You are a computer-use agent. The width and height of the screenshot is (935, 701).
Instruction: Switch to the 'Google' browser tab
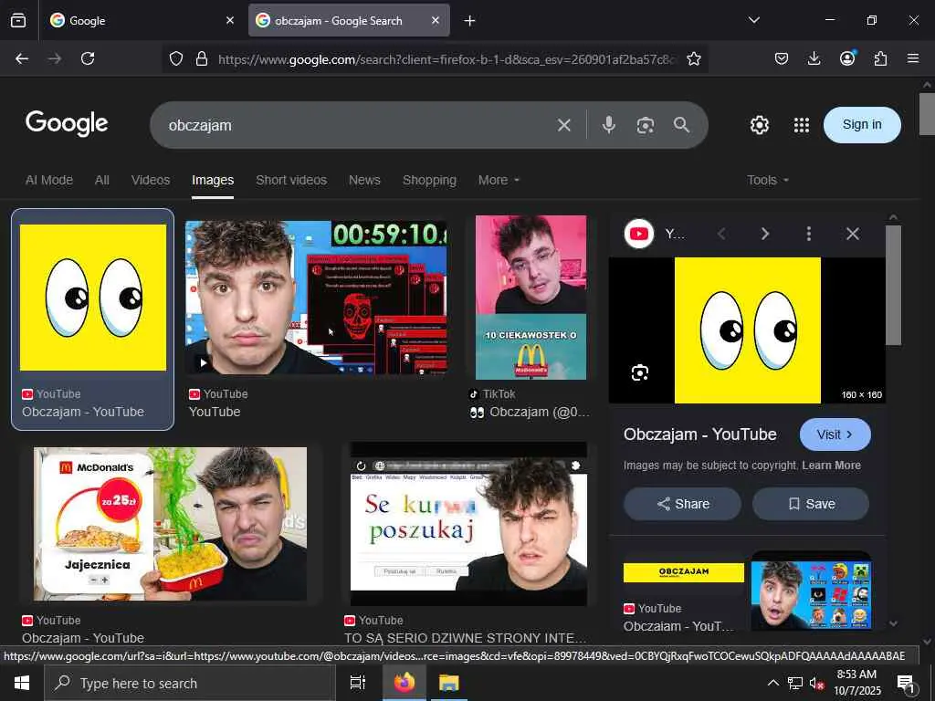[143, 20]
